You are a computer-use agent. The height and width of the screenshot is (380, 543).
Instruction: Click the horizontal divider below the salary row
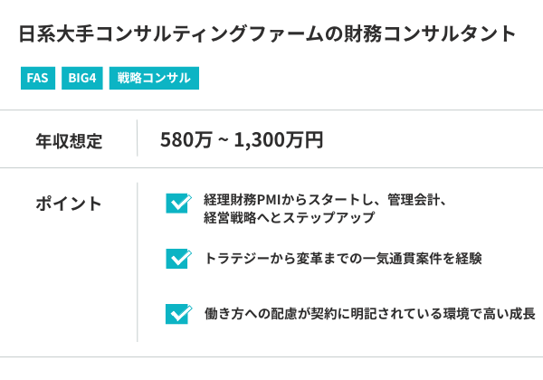(271, 167)
